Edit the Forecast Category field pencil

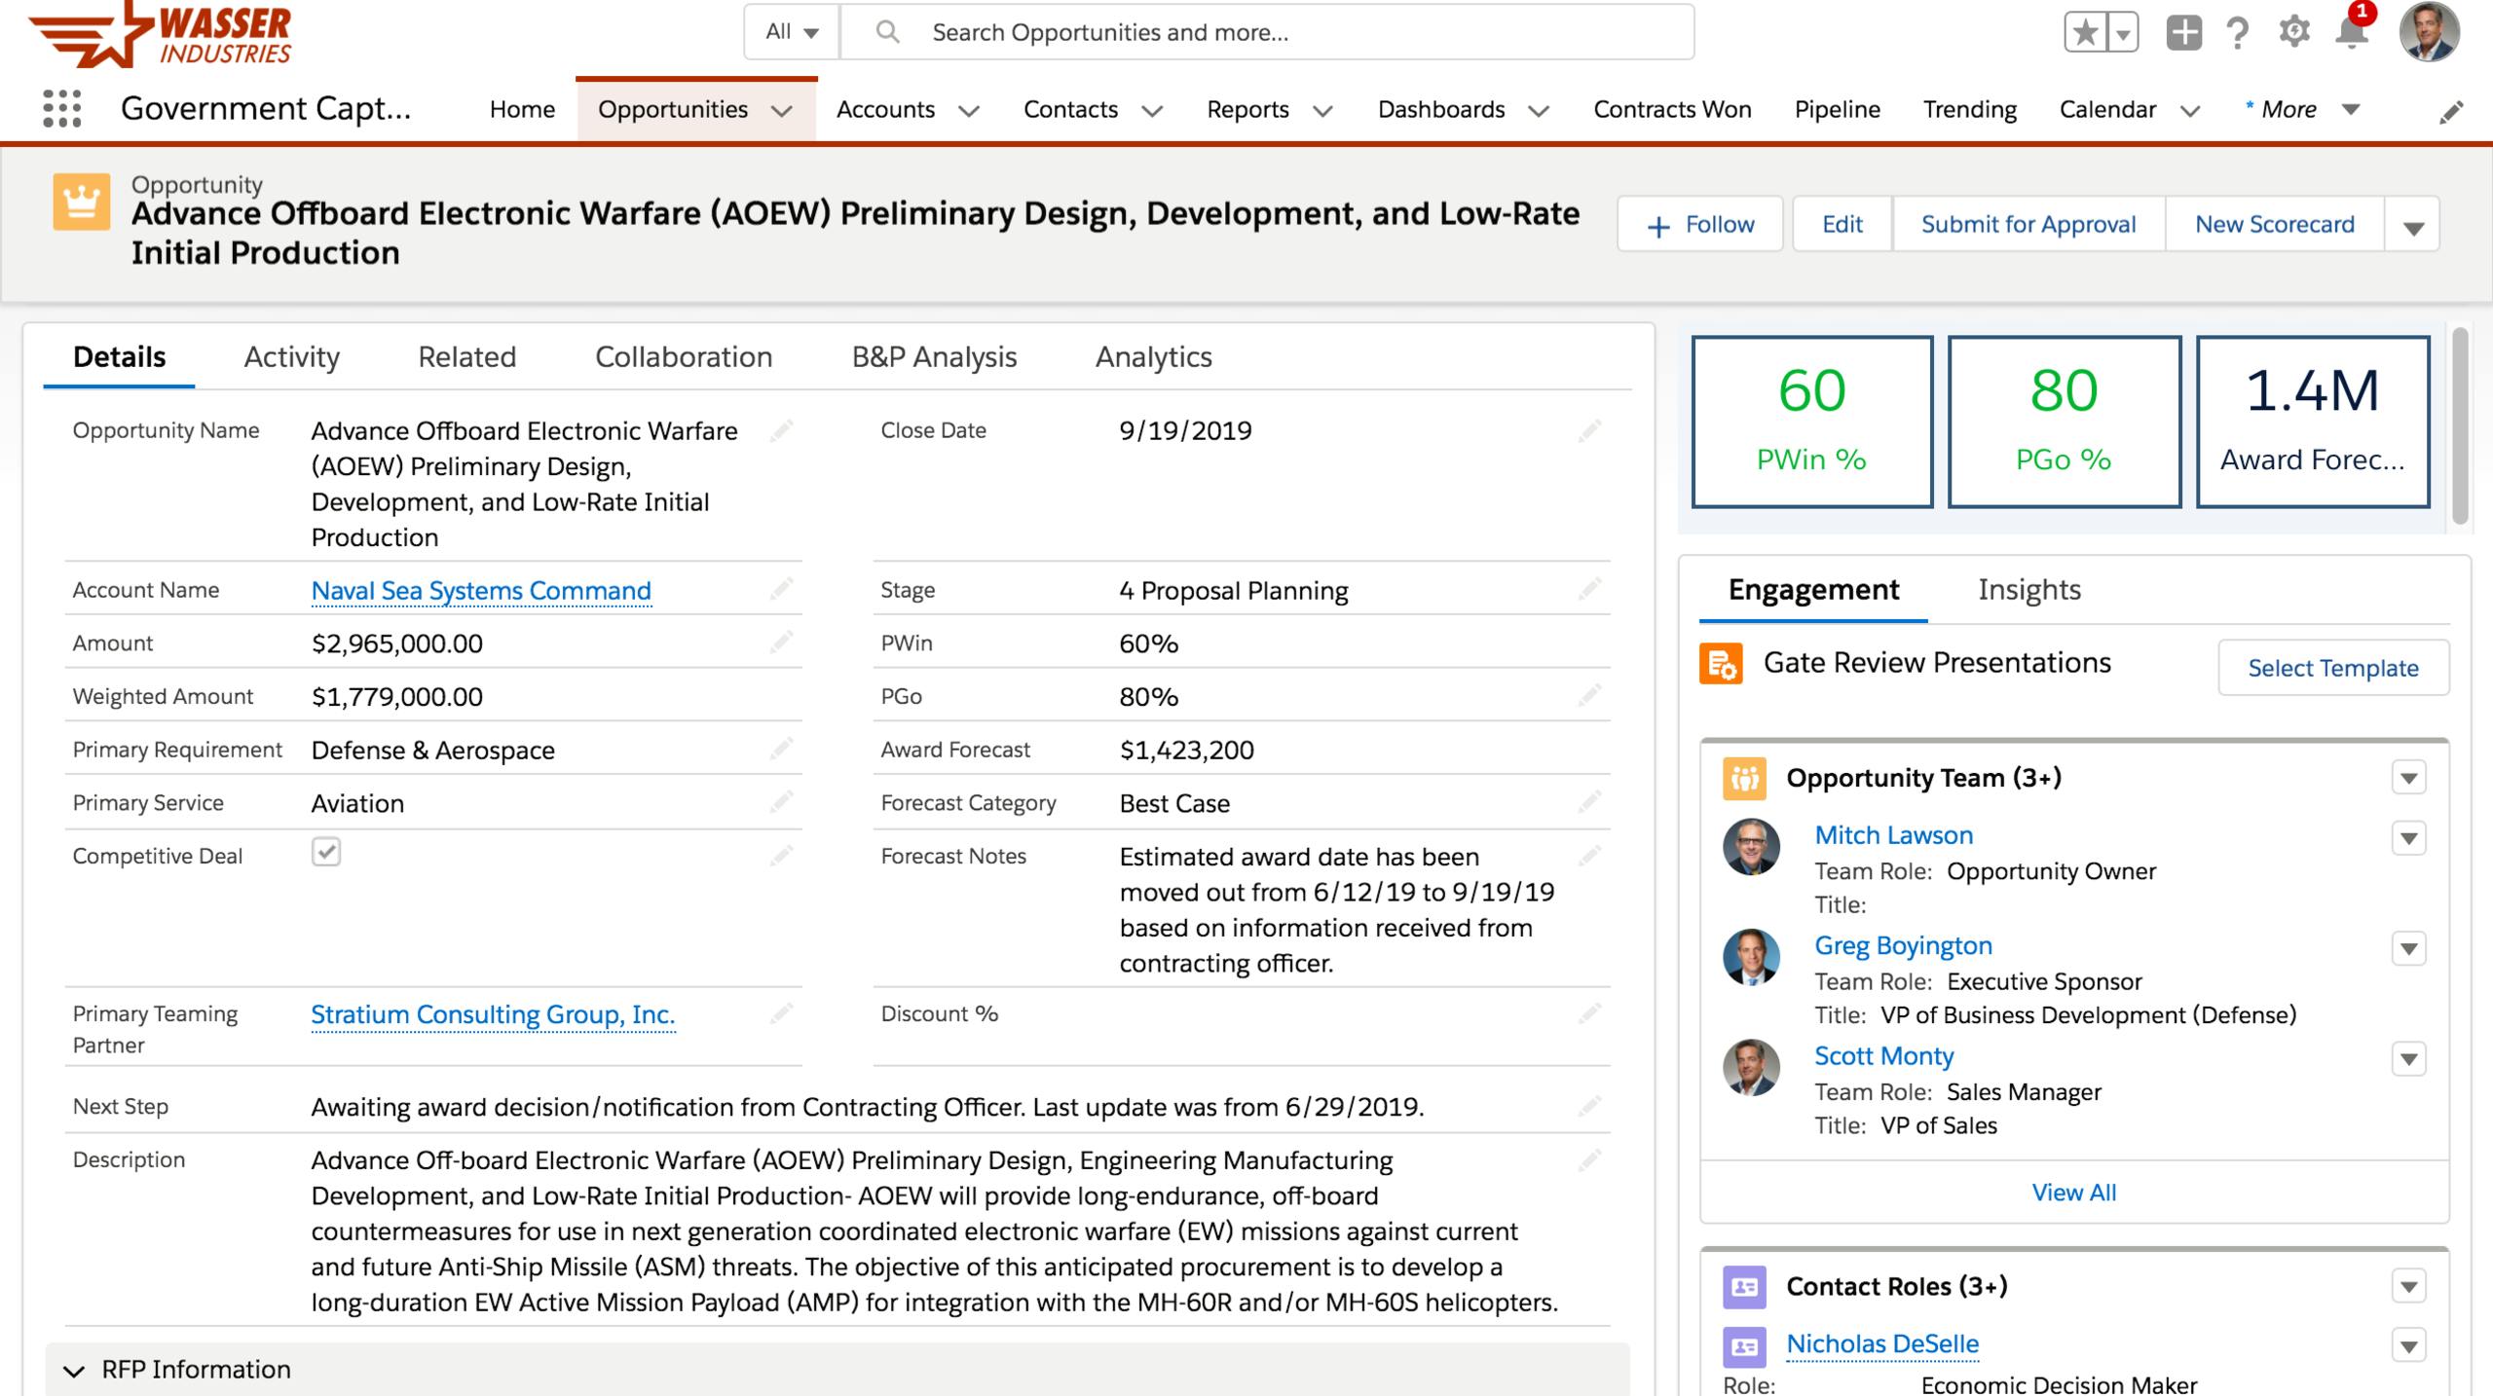1589,802
